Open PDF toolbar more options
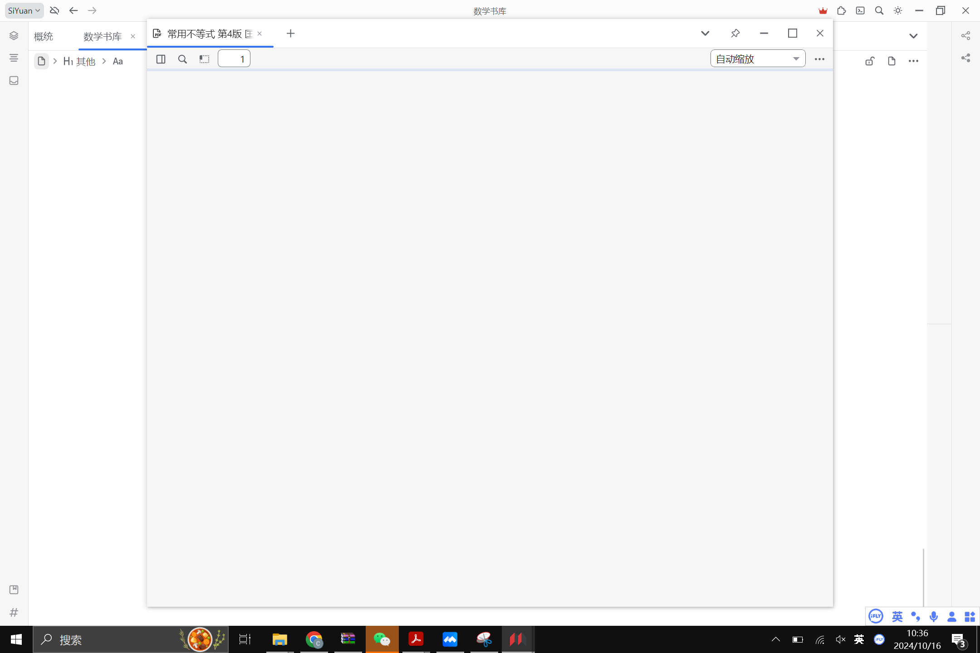This screenshot has height=653, width=980. click(819, 59)
